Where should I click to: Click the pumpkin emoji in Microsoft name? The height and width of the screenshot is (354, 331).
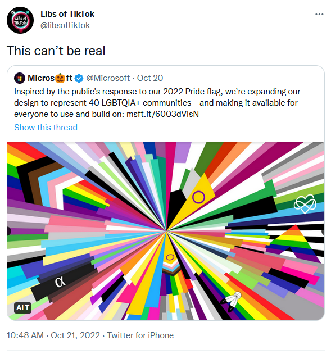pyautogui.click(x=60, y=78)
